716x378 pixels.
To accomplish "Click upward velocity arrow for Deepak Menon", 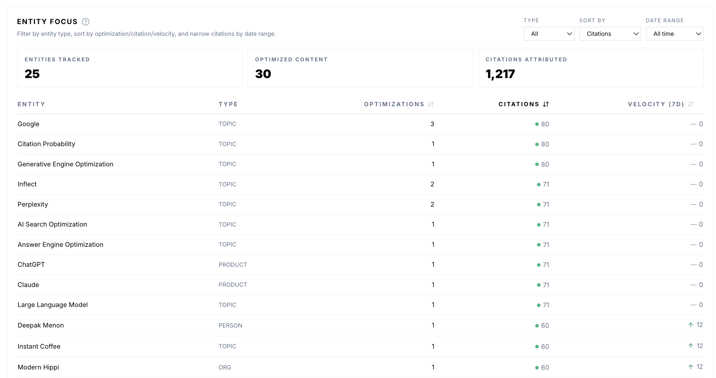I will tap(691, 325).
